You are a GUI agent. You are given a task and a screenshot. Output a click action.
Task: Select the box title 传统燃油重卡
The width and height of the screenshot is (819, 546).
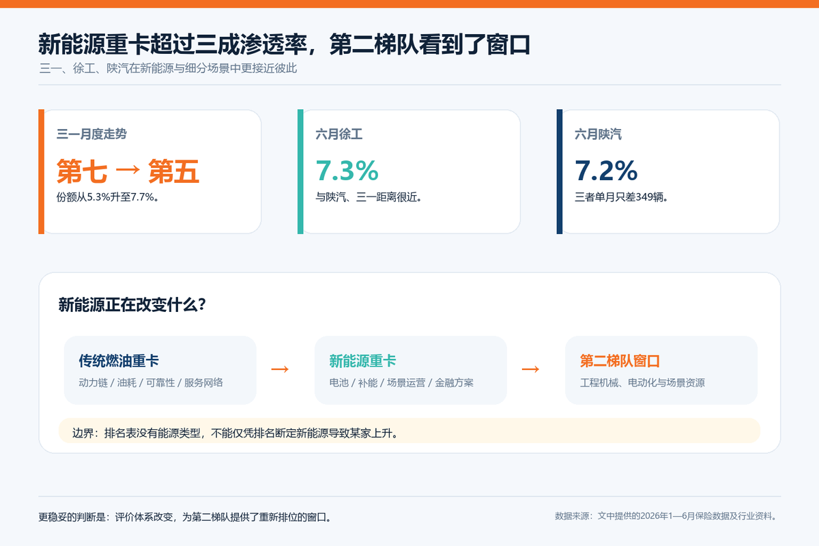point(119,360)
